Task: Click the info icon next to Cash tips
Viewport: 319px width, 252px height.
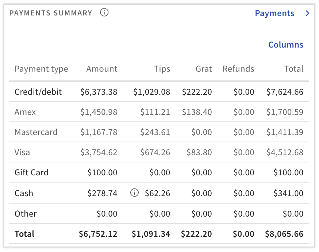Action: (x=134, y=193)
